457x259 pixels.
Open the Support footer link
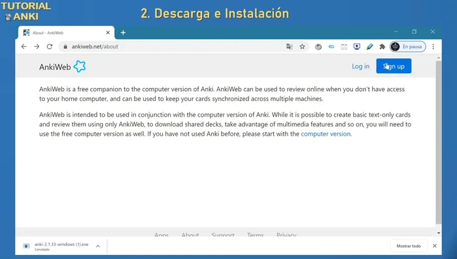click(223, 235)
